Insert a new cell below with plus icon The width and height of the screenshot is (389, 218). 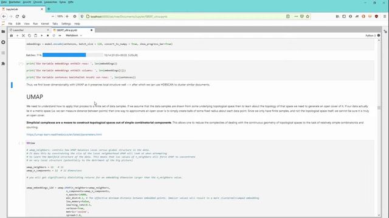(18, 36)
